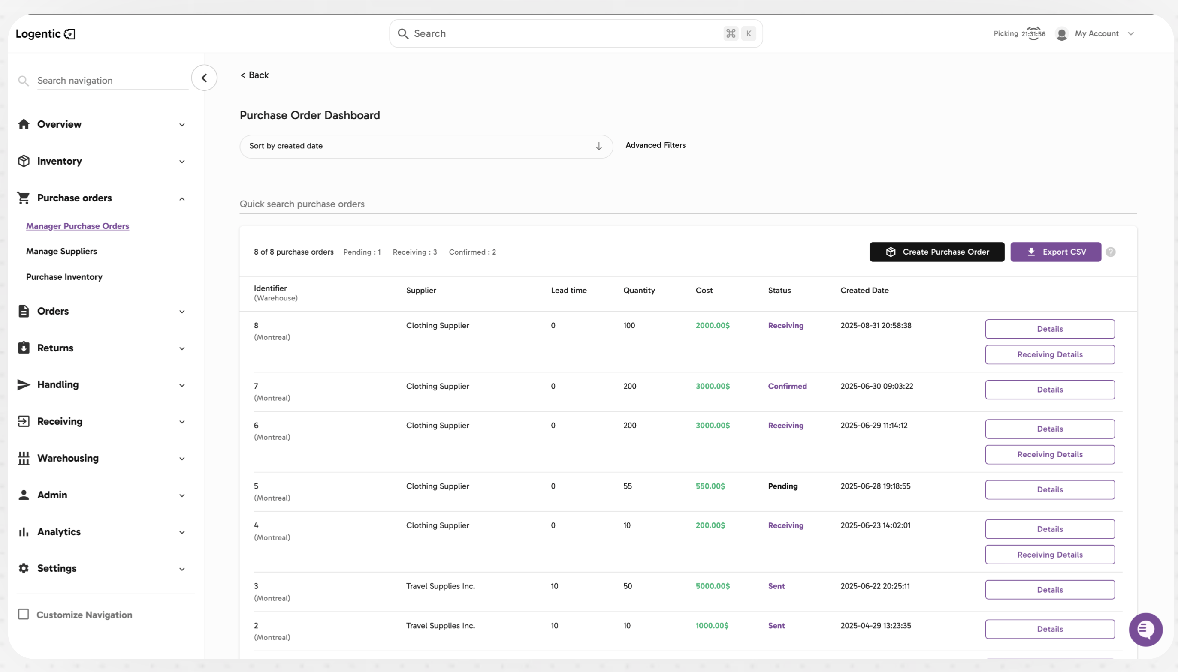Open Receiving Details for order 8

pyautogui.click(x=1050, y=354)
